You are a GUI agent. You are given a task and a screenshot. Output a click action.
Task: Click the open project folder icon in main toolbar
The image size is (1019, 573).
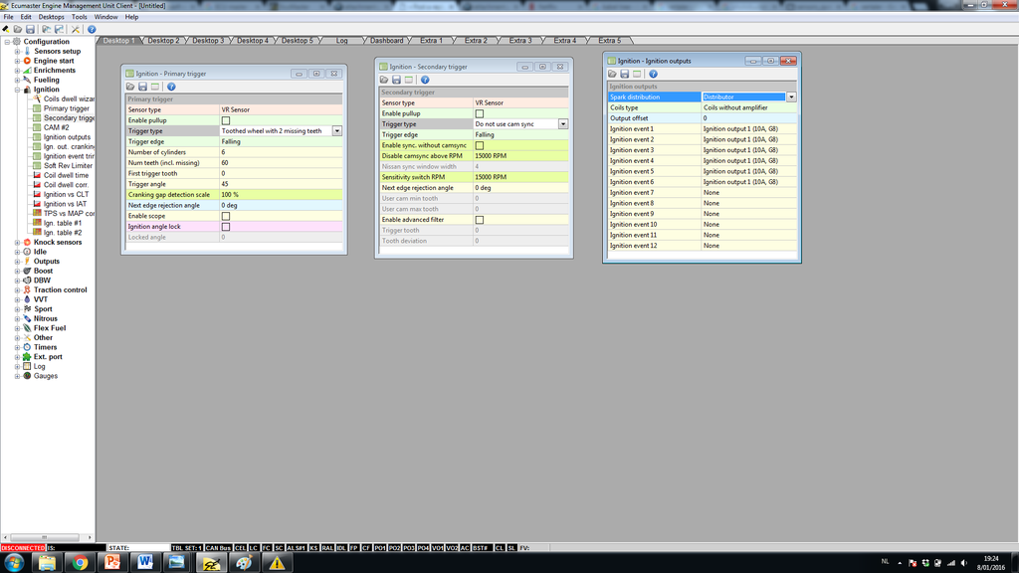point(19,29)
